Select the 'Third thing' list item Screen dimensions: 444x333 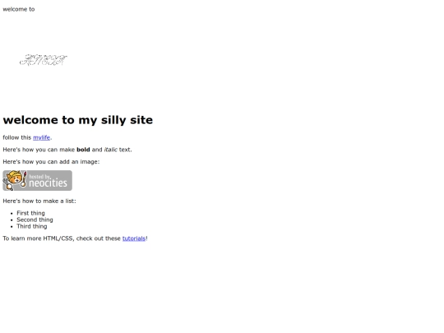tap(32, 226)
